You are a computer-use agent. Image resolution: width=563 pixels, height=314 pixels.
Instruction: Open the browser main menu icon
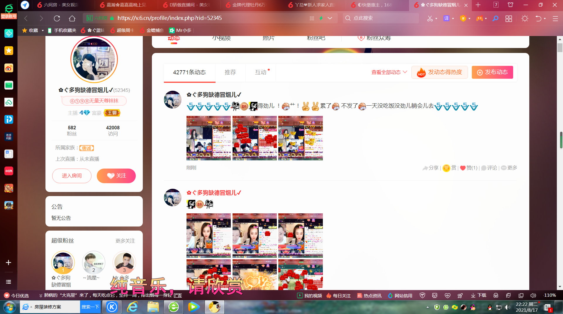[555, 18]
